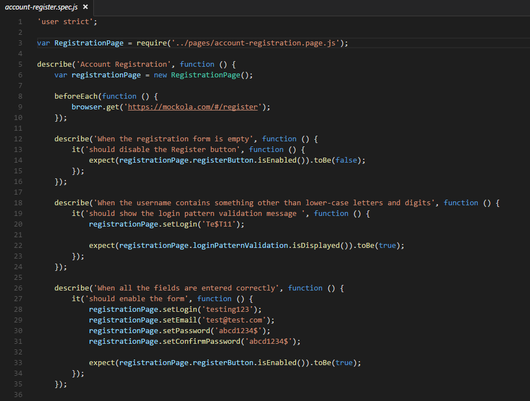Open the https://mockola.com/#/register link
The width and height of the screenshot is (530, 401).
[193, 107]
